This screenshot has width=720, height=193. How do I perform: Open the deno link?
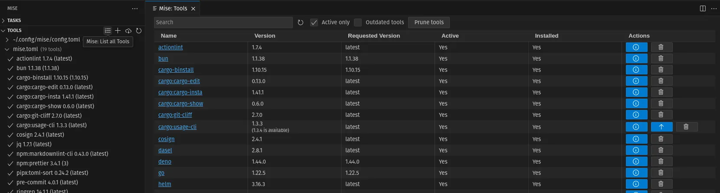[x=165, y=161]
